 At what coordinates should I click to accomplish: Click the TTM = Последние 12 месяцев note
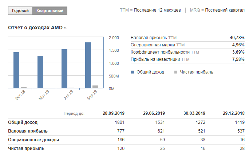[x=150, y=10]
